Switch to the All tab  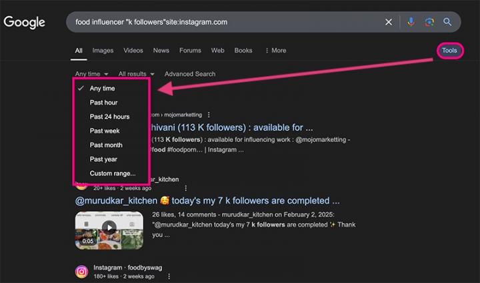[79, 51]
